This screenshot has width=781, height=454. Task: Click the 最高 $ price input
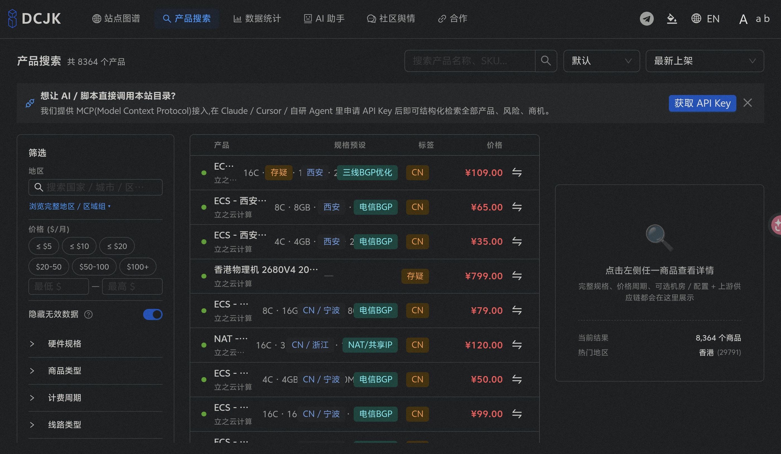pyautogui.click(x=132, y=286)
